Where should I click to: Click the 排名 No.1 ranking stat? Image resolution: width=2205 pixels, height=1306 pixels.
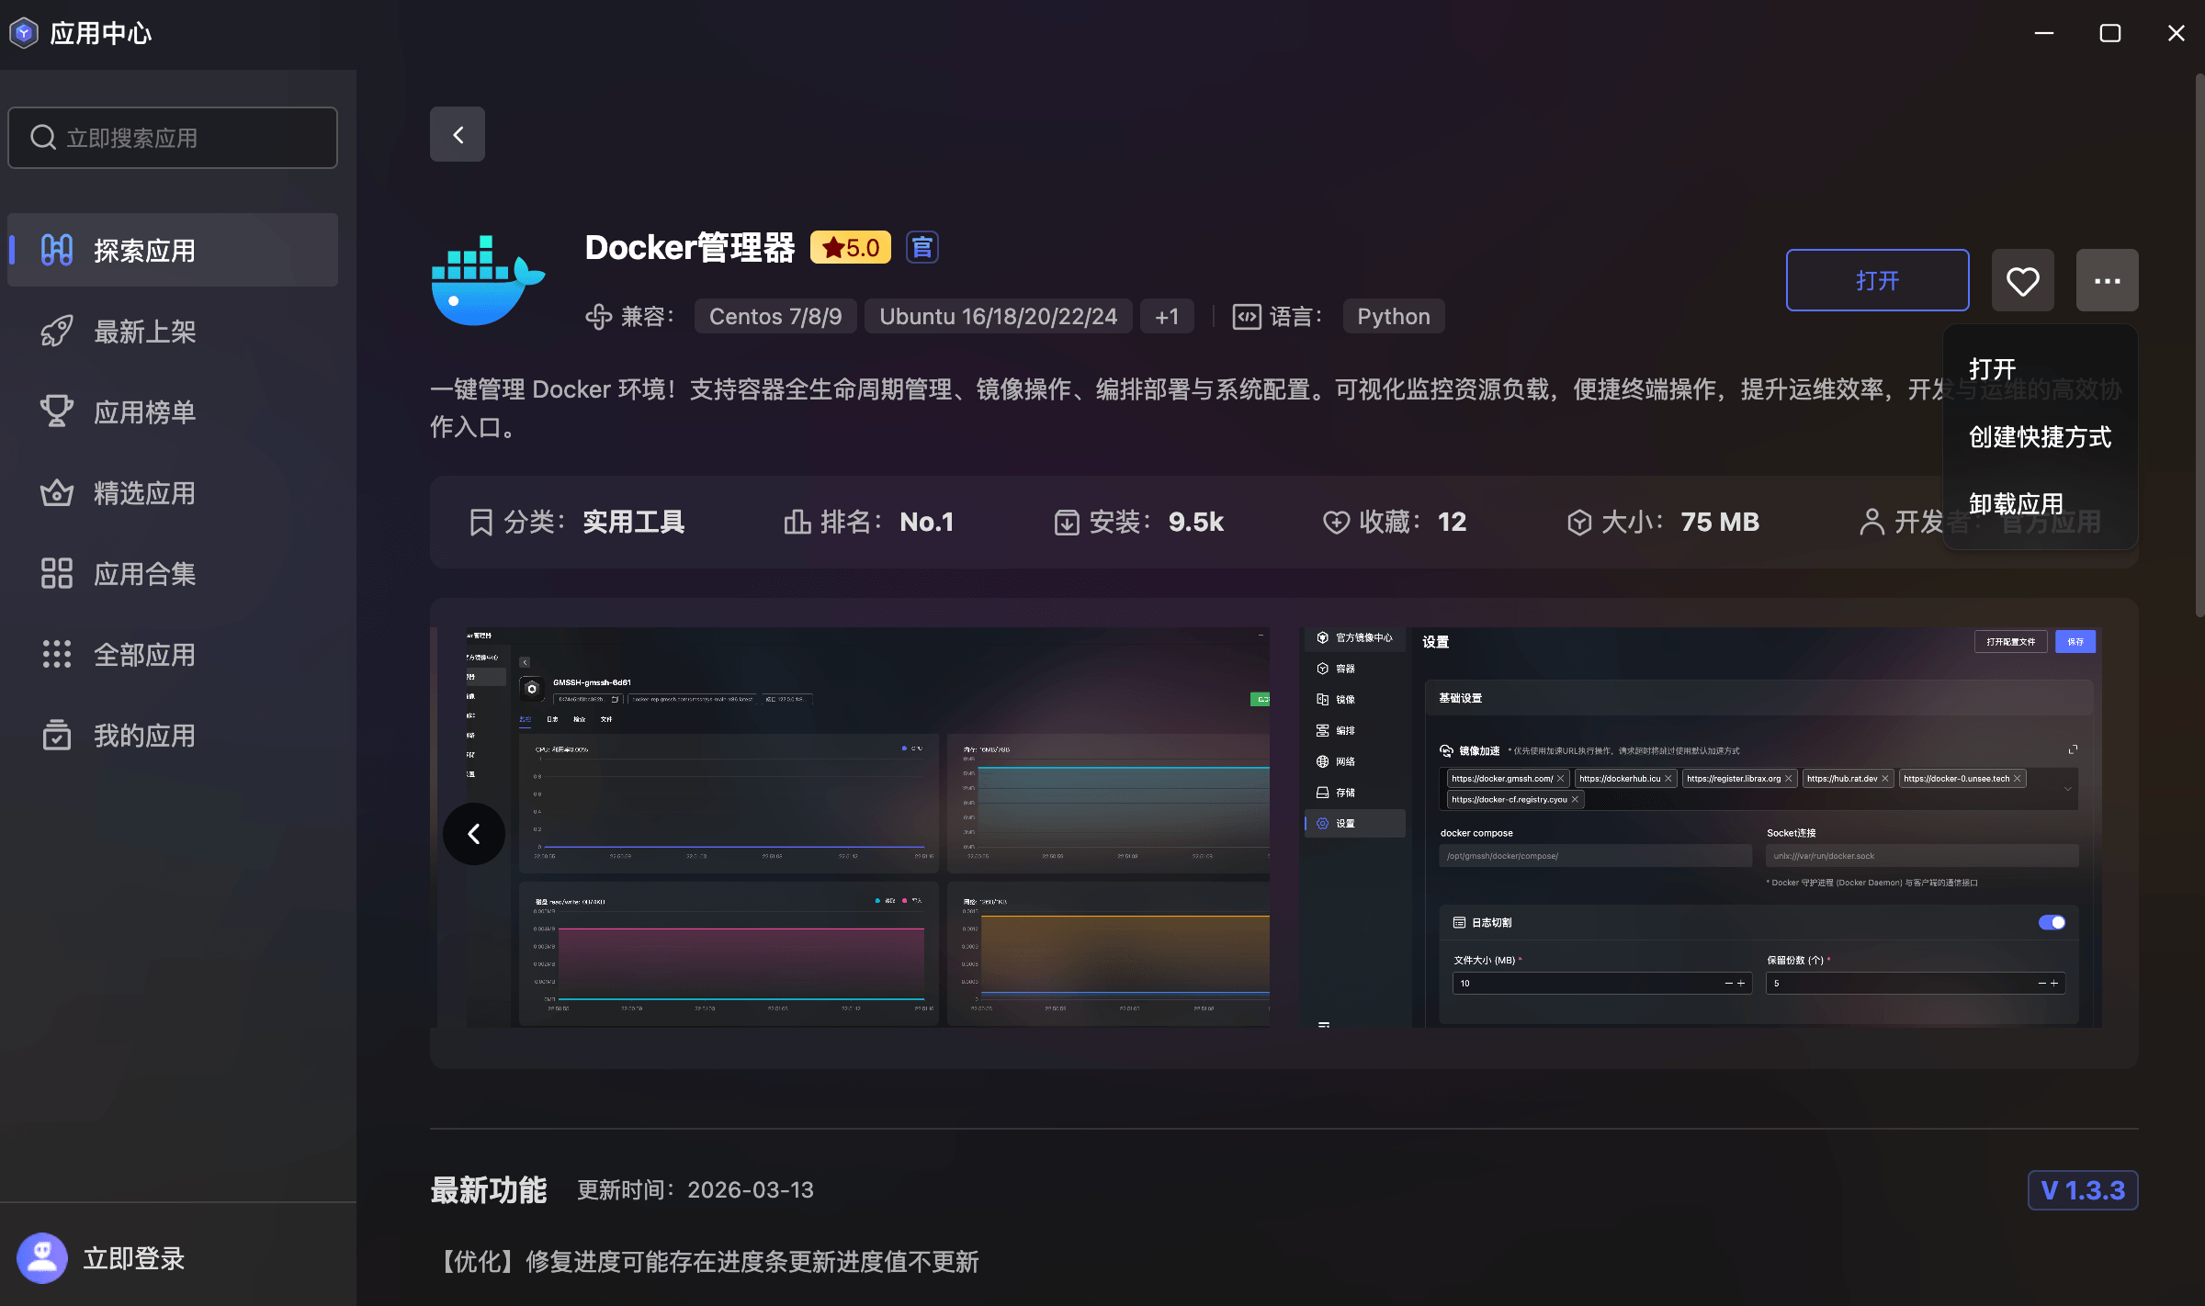(868, 522)
